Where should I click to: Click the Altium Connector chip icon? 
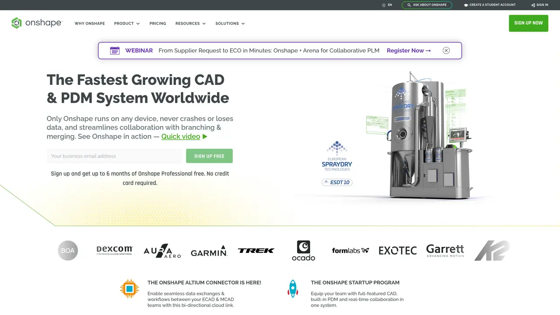pyautogui.click(x=129, y=289)
